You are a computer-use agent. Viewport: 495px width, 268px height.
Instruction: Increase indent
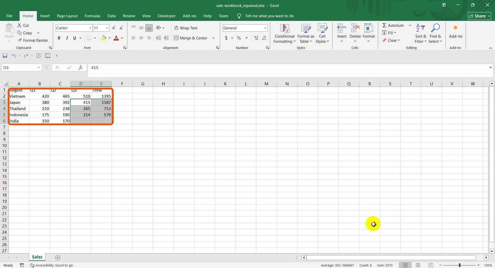point(166,38)
